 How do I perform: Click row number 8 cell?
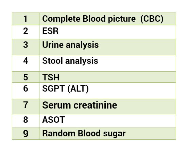[x=25, y=121]
